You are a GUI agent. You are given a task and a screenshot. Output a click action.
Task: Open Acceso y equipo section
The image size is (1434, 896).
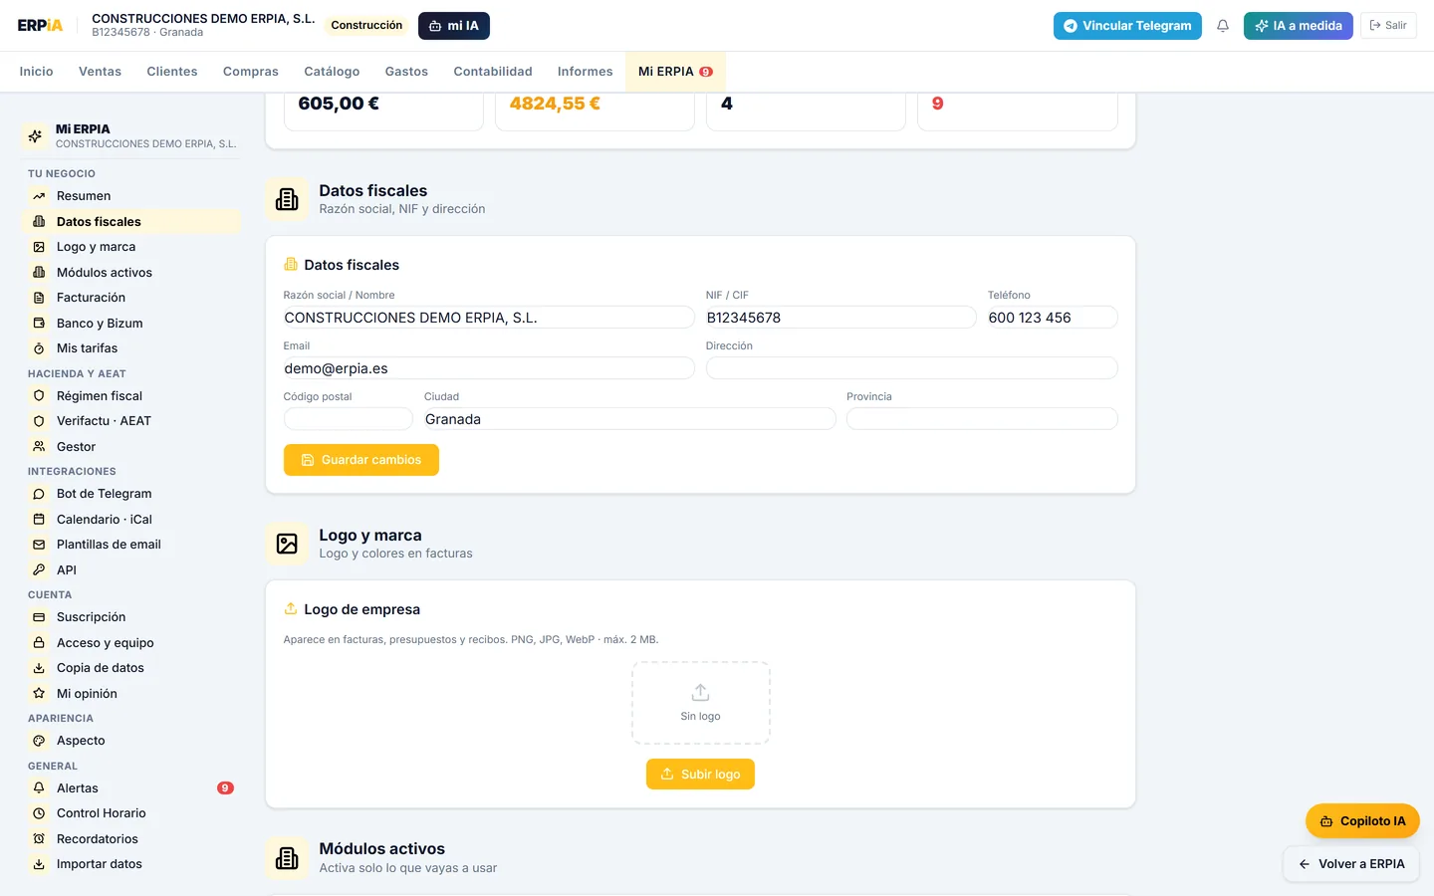(130, 643)
